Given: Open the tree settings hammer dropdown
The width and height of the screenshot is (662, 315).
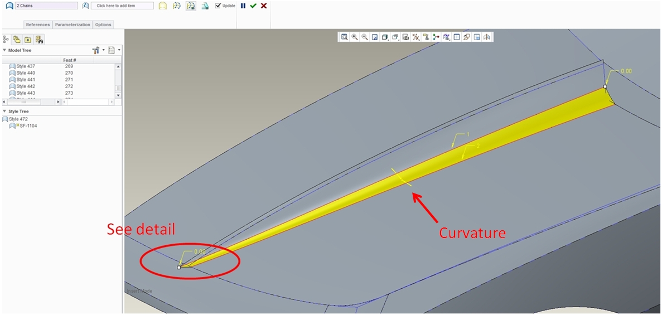Looking at the screenshot, I should tap(98, 50).
